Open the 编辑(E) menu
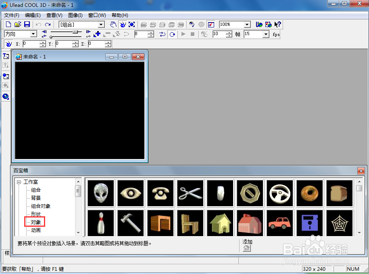The image size is (369, 274). coord(33,15)
